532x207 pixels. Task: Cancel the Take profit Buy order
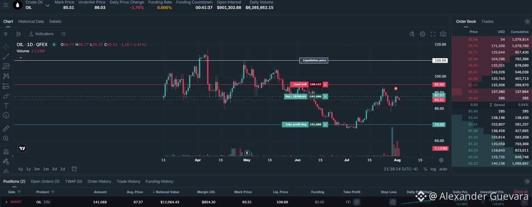(x=325, y=124)
